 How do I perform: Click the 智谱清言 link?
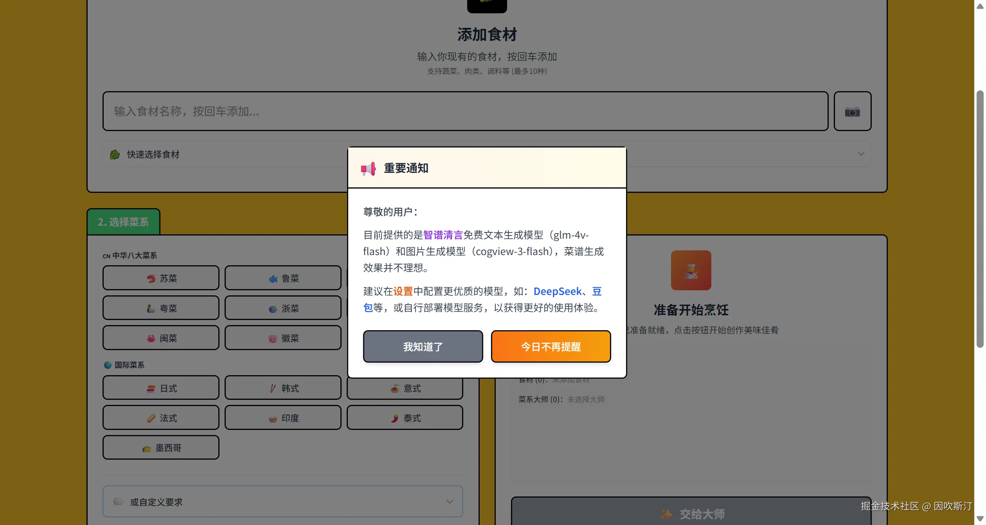(x=442, y=235)
